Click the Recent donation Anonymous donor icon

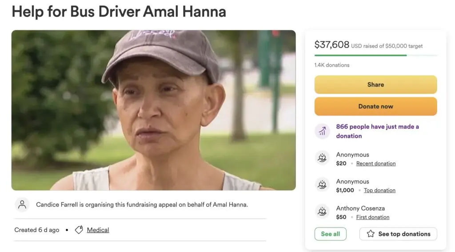point(322,158)
